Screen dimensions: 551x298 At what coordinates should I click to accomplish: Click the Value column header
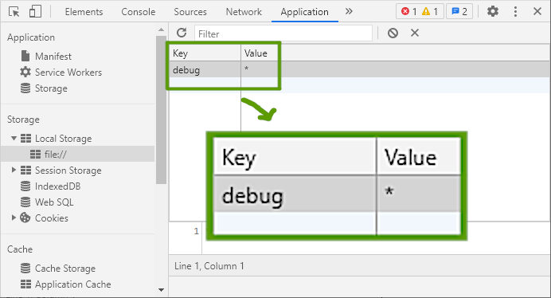tap(260, 53)
